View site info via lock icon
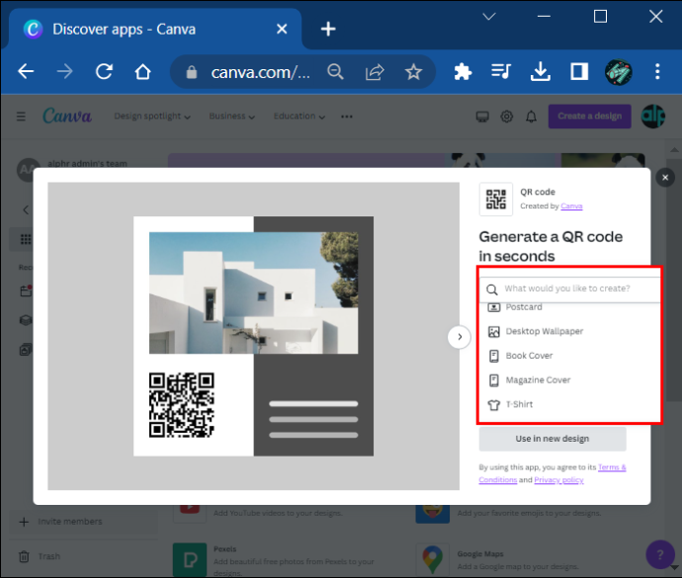Viewport: 682px width, 578px height. click(192, 72)
